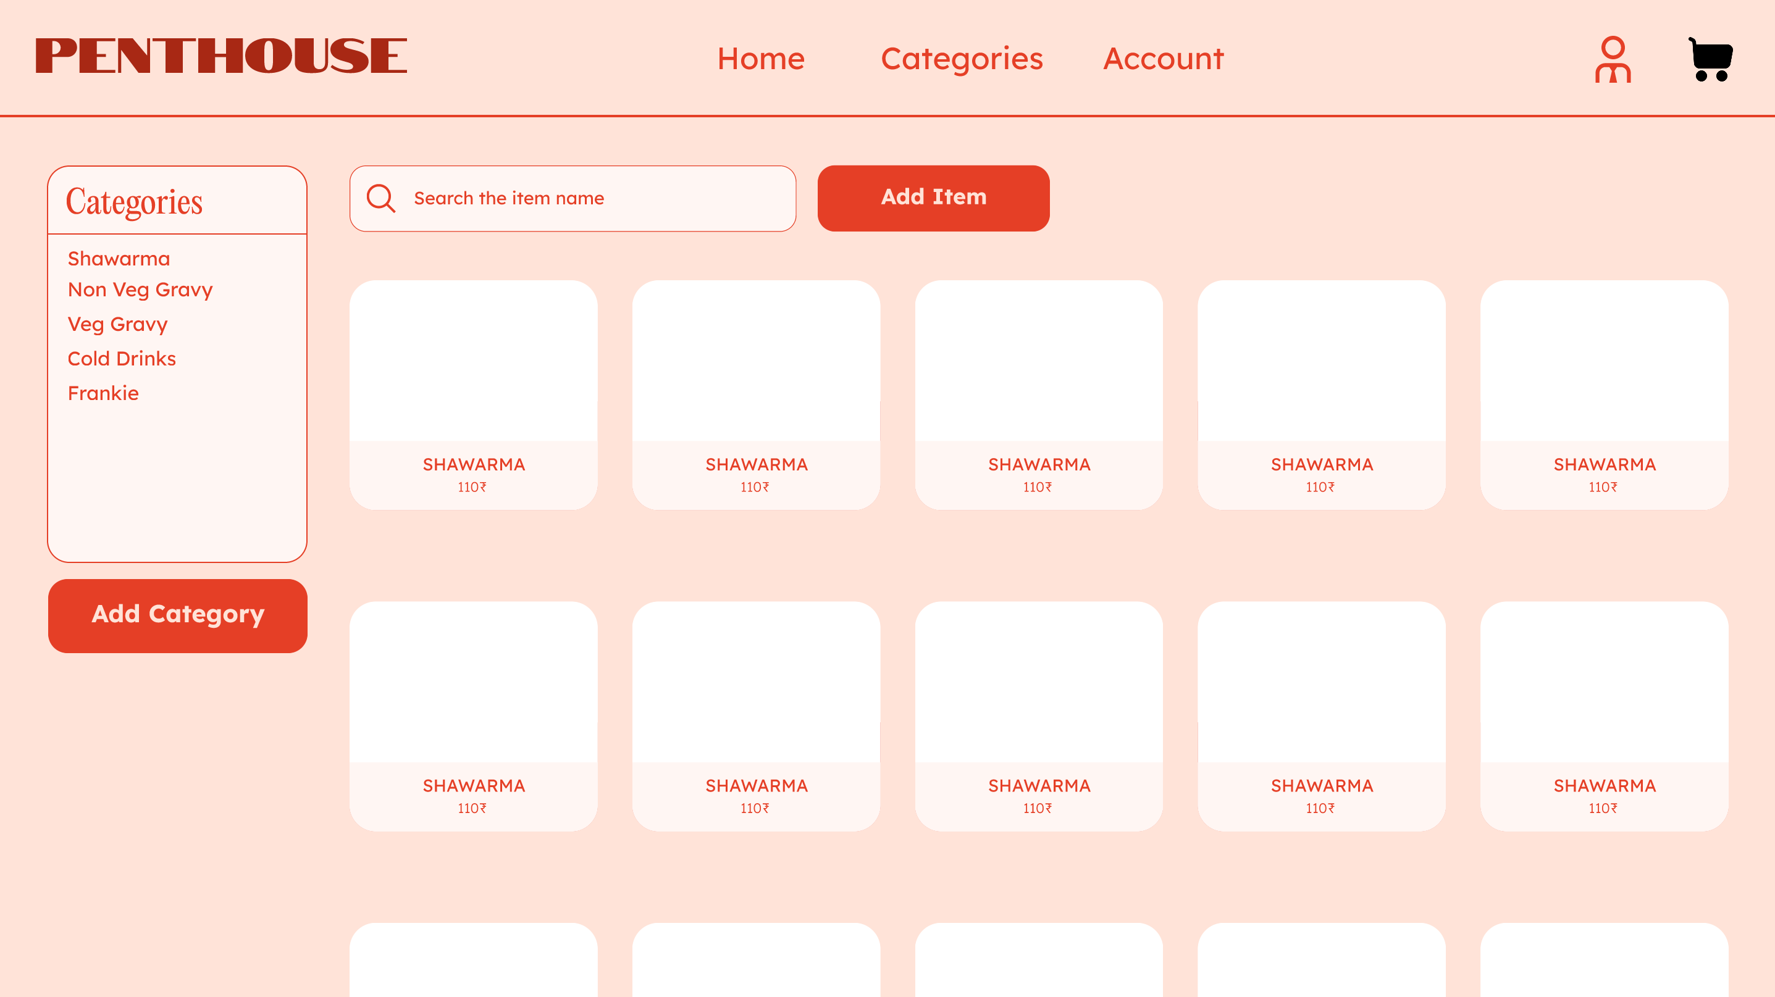Click the Categories sidebar heading
The width and height of the screenshot is (1775, 997).
point(135,202)
